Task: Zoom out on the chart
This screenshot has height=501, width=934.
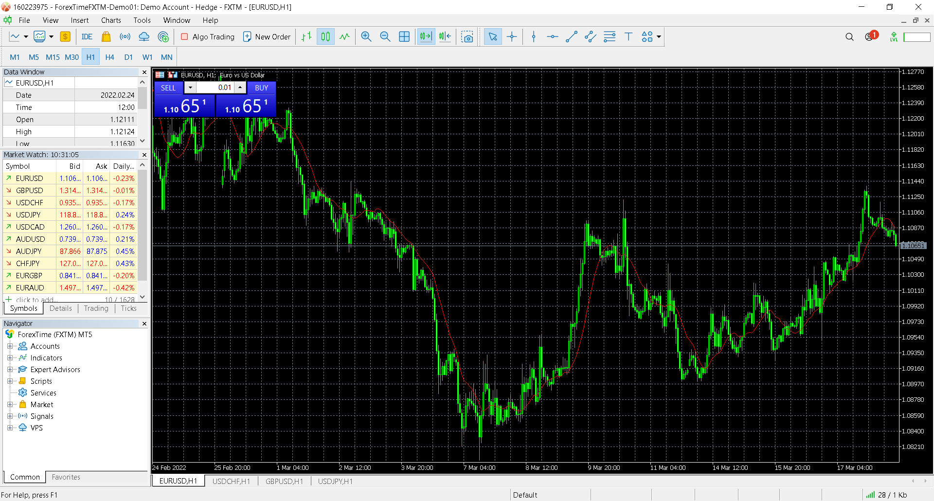Action: point(385,36)
